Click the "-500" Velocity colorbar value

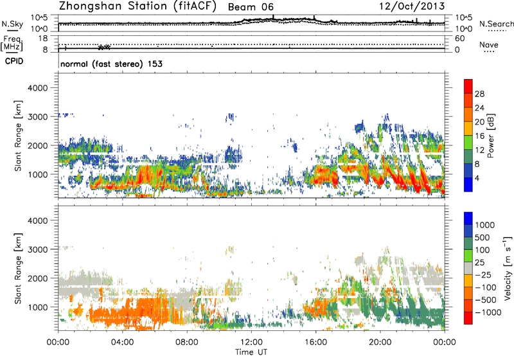(486, 299)
